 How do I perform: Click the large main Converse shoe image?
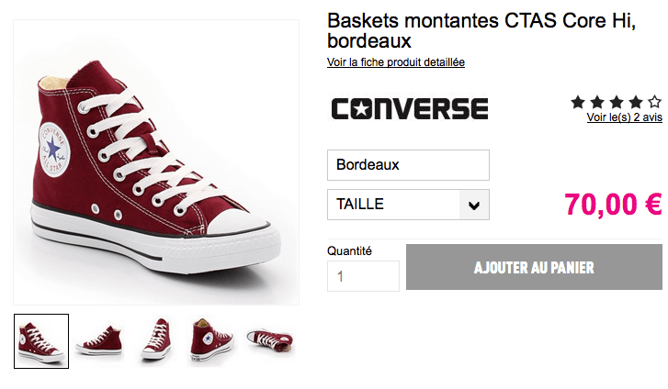pyautogui.click(x=156, y=162)
